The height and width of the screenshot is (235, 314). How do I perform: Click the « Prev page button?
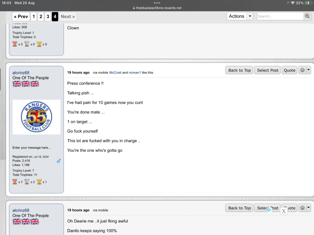pyautogui.click(x=21, y=17)
